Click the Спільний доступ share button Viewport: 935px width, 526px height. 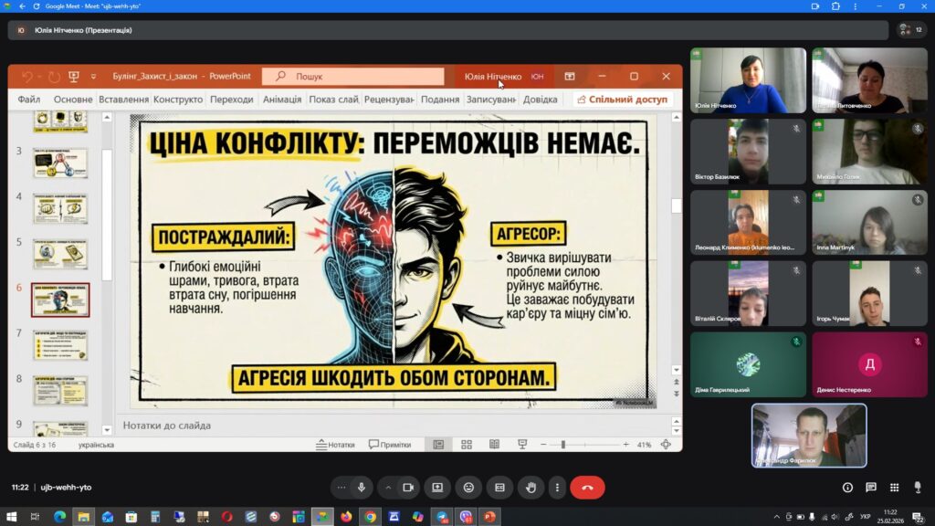point(623,100)
